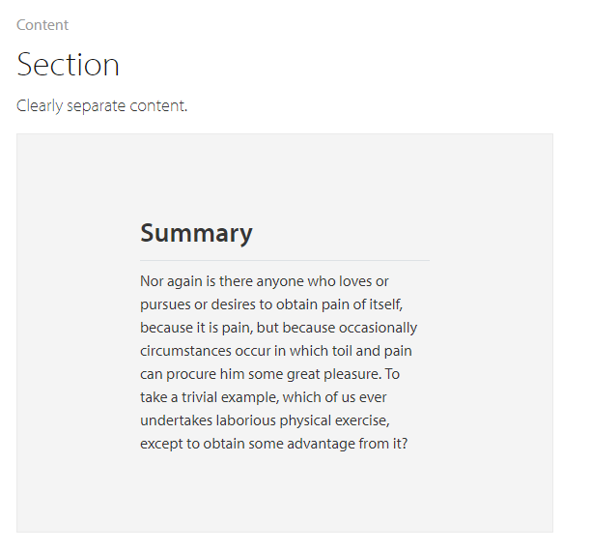Click the line starting "Nor again is there"
Viewport: 591px width, 550px height.
point(265,281)
